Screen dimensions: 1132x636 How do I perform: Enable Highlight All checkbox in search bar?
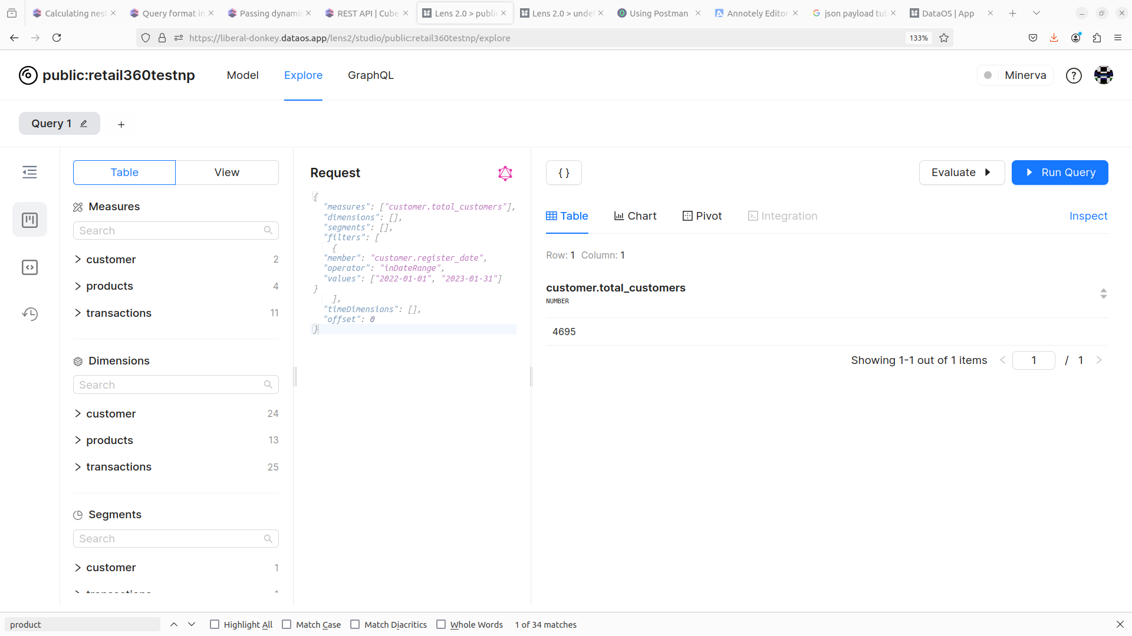[215, 624]
